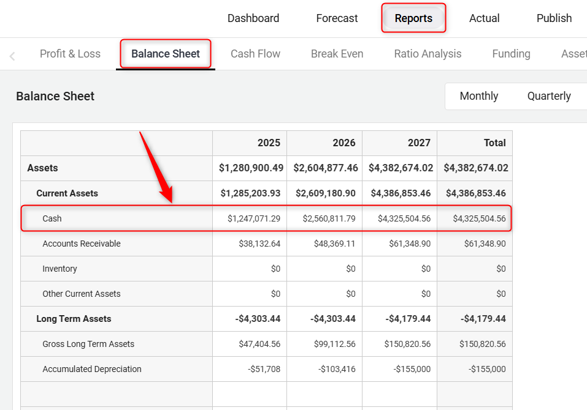This screenshot has height=410, width=587.
Task: Click the Accounts Receivable row label
Action: (x=82, y=244)
